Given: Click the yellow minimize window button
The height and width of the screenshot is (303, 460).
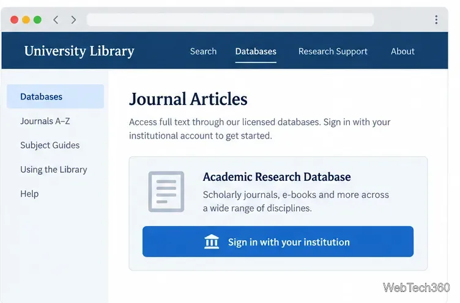Looking at the screenshot, I should (26, 20).
